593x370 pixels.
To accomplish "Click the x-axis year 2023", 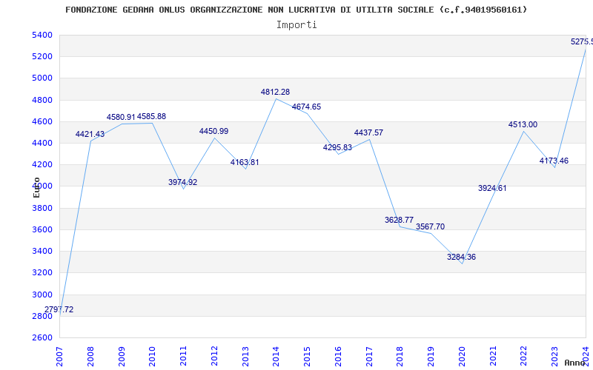I will (x=554, y=357).
